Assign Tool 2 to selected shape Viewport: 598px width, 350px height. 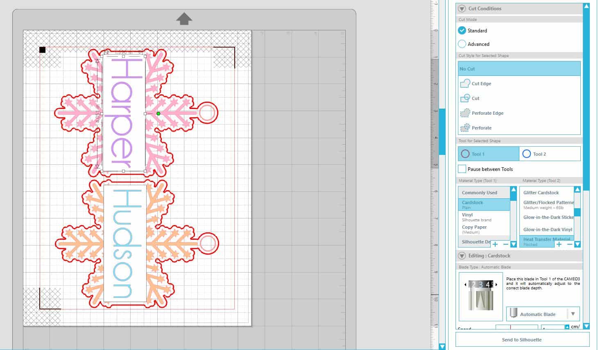click(x=550, y=154)
